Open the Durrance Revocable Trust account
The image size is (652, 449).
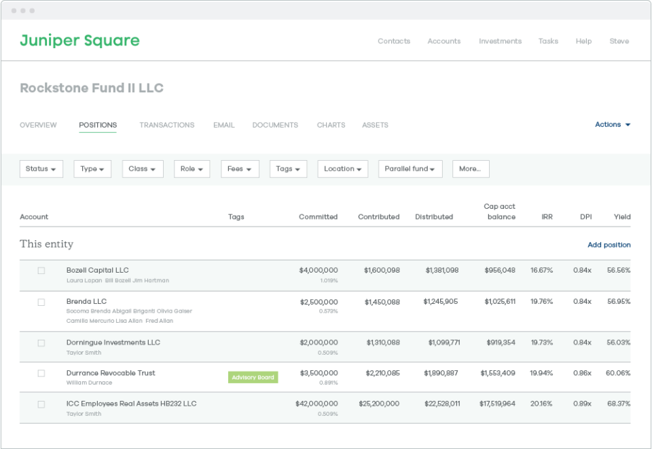(111, 373)
